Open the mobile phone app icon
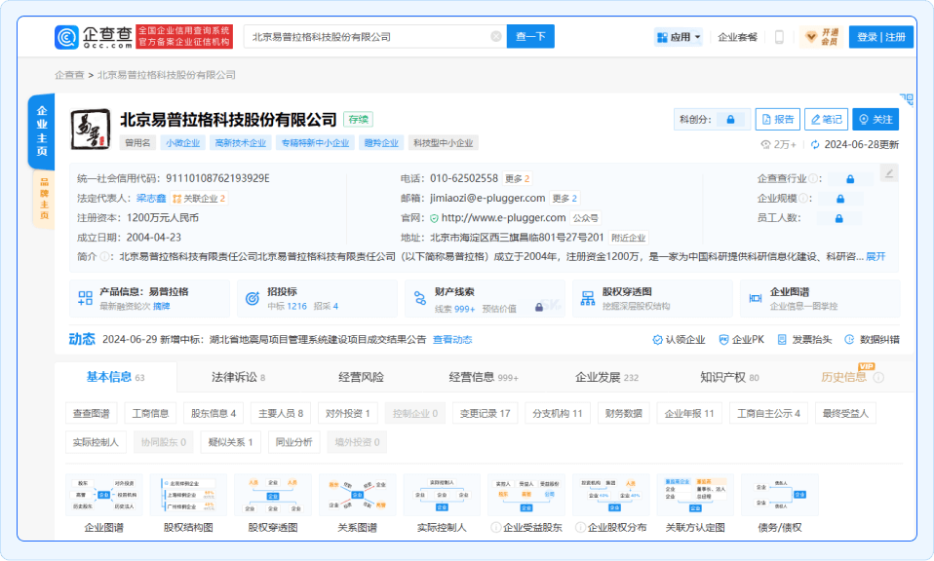This screenshot has height=561, width=934. tap(779, 37)
